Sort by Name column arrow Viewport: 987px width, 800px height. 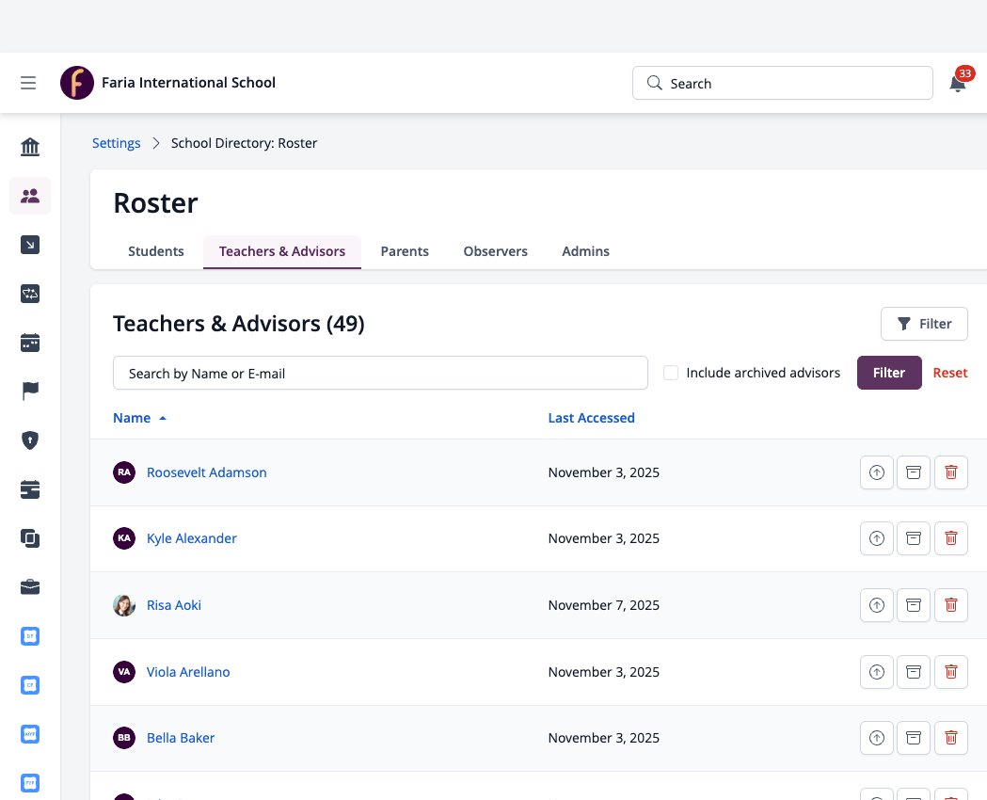(x=163, y=418)
